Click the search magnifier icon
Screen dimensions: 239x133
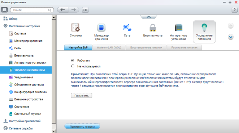click(x=49, y=10)
